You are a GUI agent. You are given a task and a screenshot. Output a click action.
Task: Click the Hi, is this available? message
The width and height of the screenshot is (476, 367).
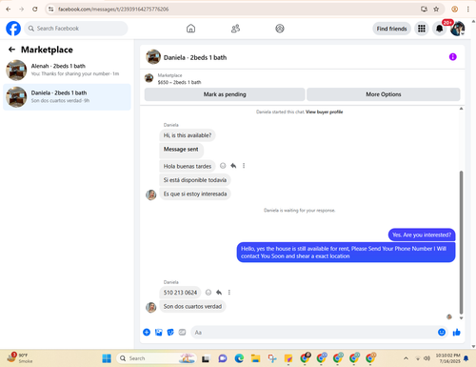tap(188, 135)
